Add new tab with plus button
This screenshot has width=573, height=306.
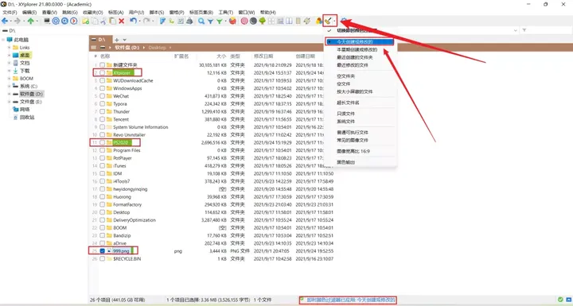[116, 40]
